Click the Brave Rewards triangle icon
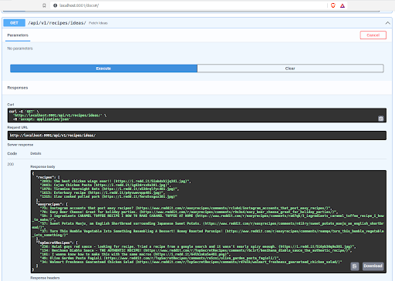This screenshot has height=281, width=395. click(x=343, y=5)
